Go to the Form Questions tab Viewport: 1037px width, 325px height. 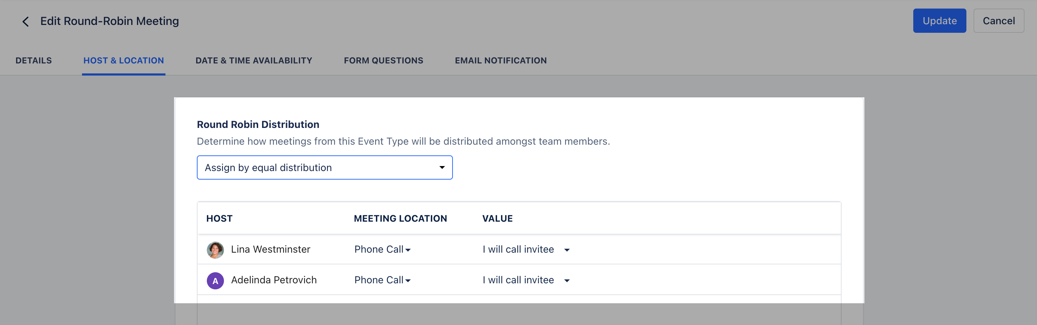pyautogui.click(x=383, y=61)
